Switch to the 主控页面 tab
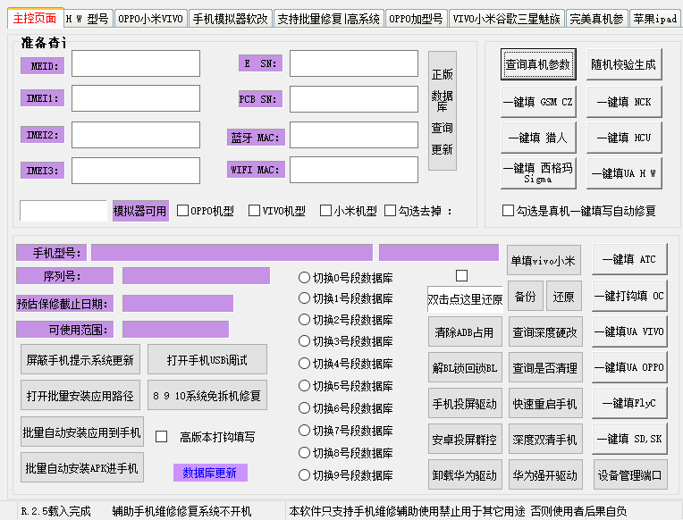 (35, 18)
